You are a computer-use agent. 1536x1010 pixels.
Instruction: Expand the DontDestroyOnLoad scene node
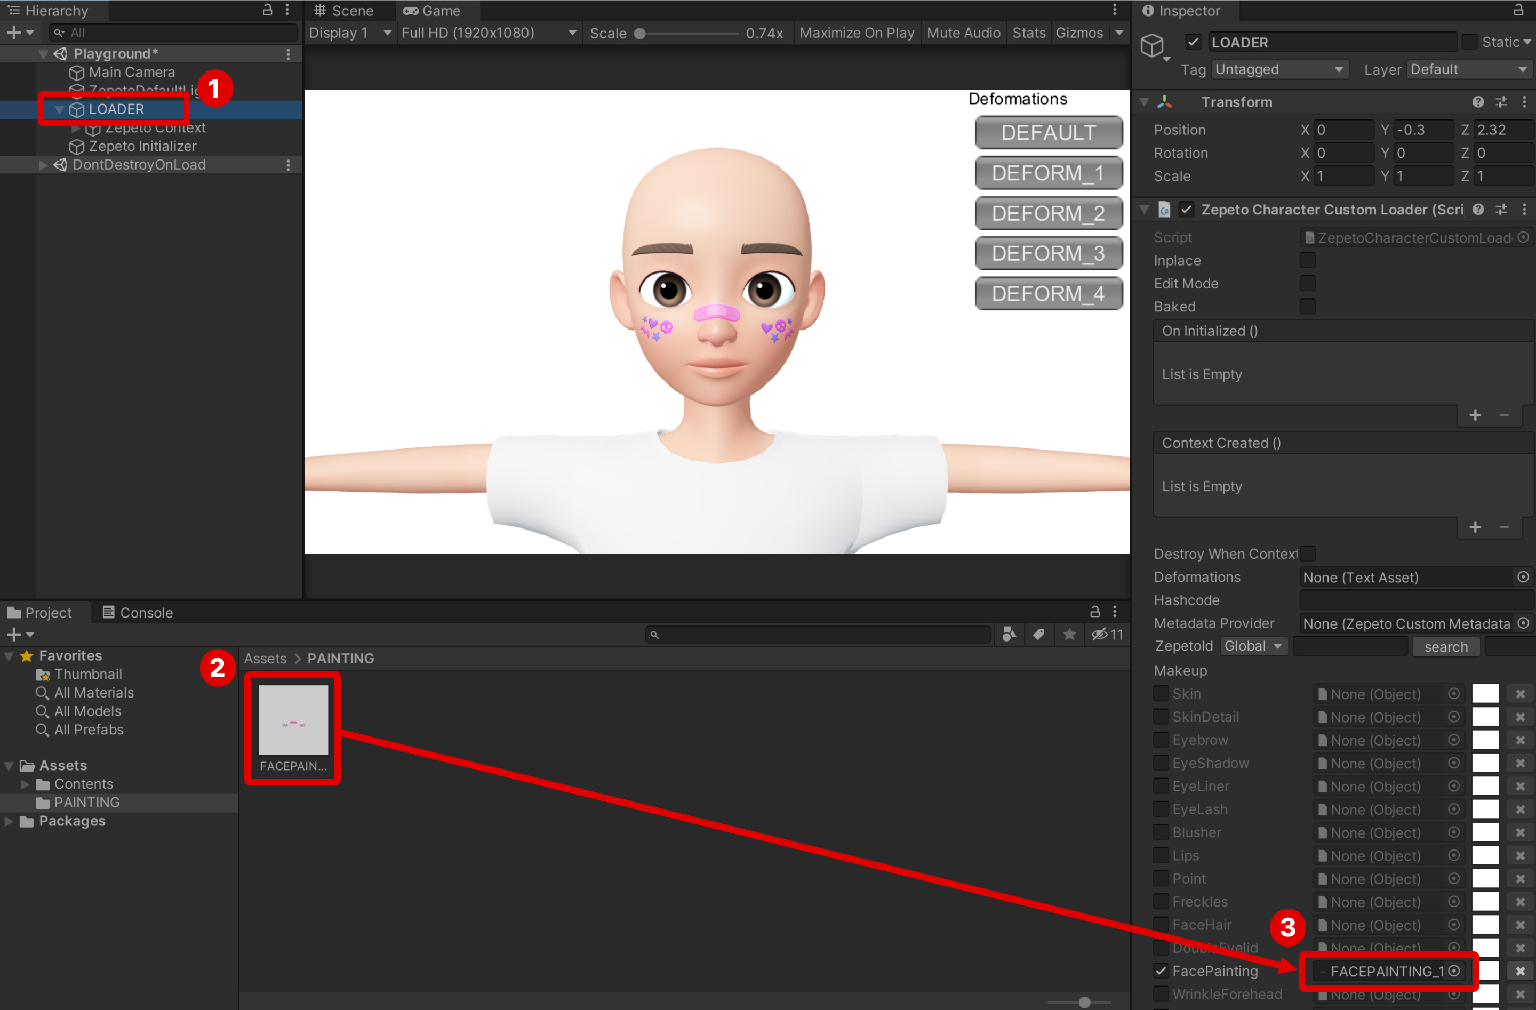(x=43, y=165)
